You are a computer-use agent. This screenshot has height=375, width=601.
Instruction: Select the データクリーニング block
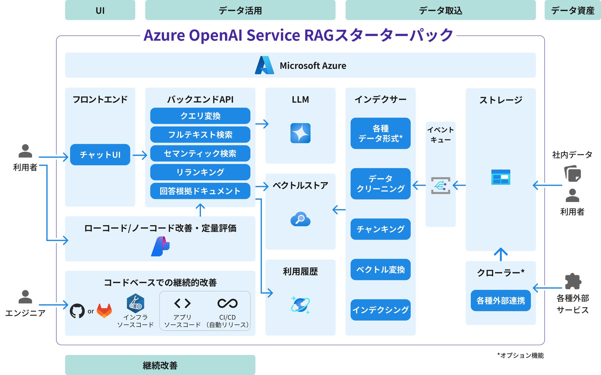click(x=380, y=184)
